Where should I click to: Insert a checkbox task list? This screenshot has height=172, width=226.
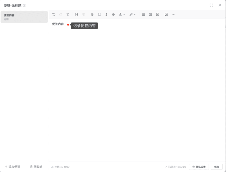pyautogui.click(x=158, y=14)
